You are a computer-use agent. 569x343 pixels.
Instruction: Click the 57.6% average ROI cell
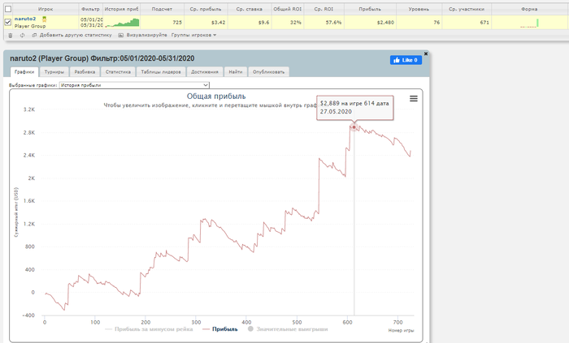(324, 23)
